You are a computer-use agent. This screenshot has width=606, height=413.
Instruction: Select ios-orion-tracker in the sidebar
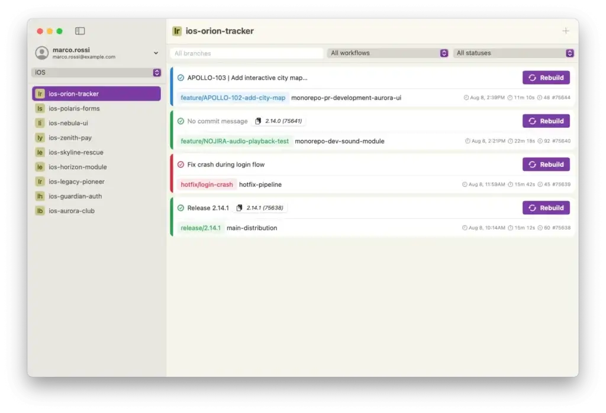96,94
